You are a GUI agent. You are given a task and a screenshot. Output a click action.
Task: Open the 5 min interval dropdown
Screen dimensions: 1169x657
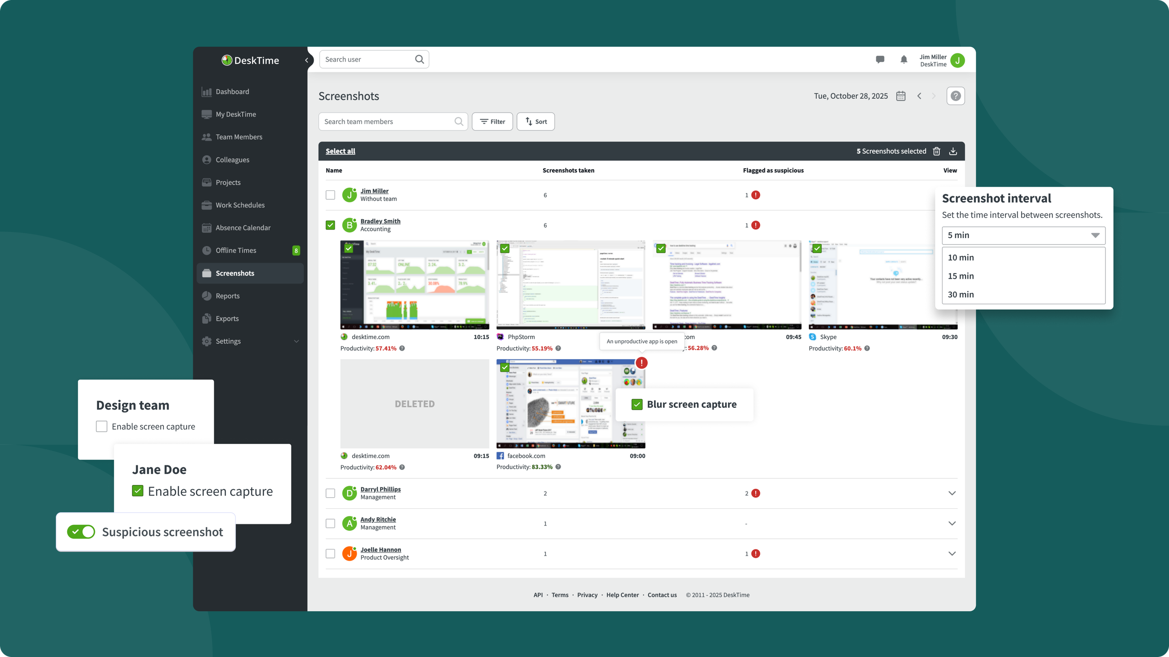[x=1023, y=235]
